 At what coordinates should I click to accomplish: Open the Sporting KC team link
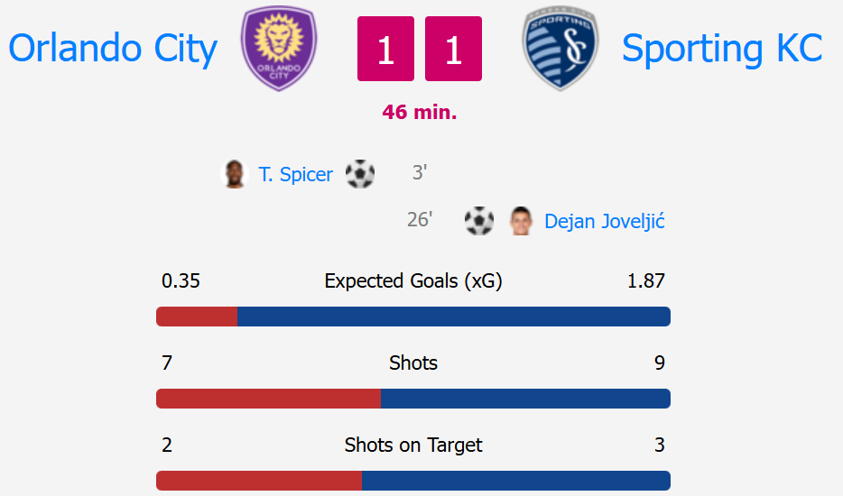[722, 49]
